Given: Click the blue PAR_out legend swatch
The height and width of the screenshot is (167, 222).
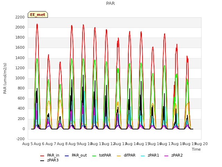Looking at the screenshot, I should click(67, 156).
